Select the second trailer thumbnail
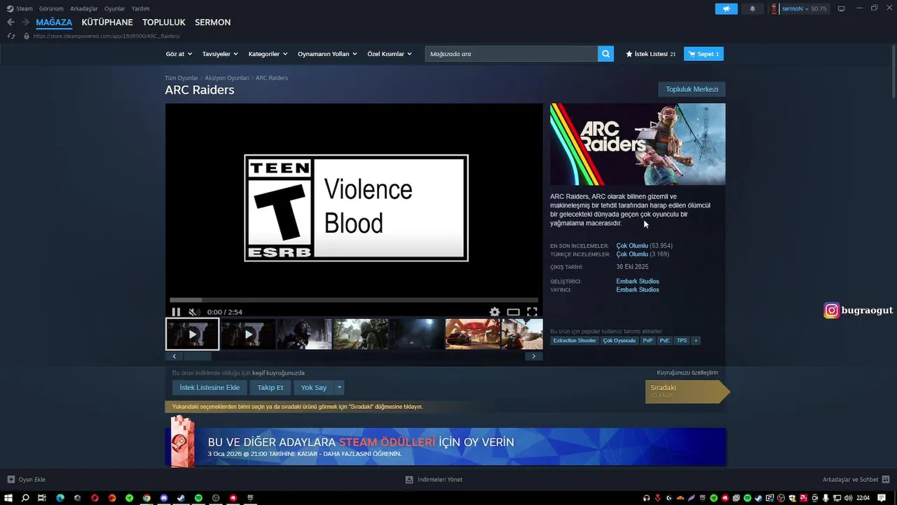This screenshot has width=897, height=505. pyautogui.click(x=248, y=334)
